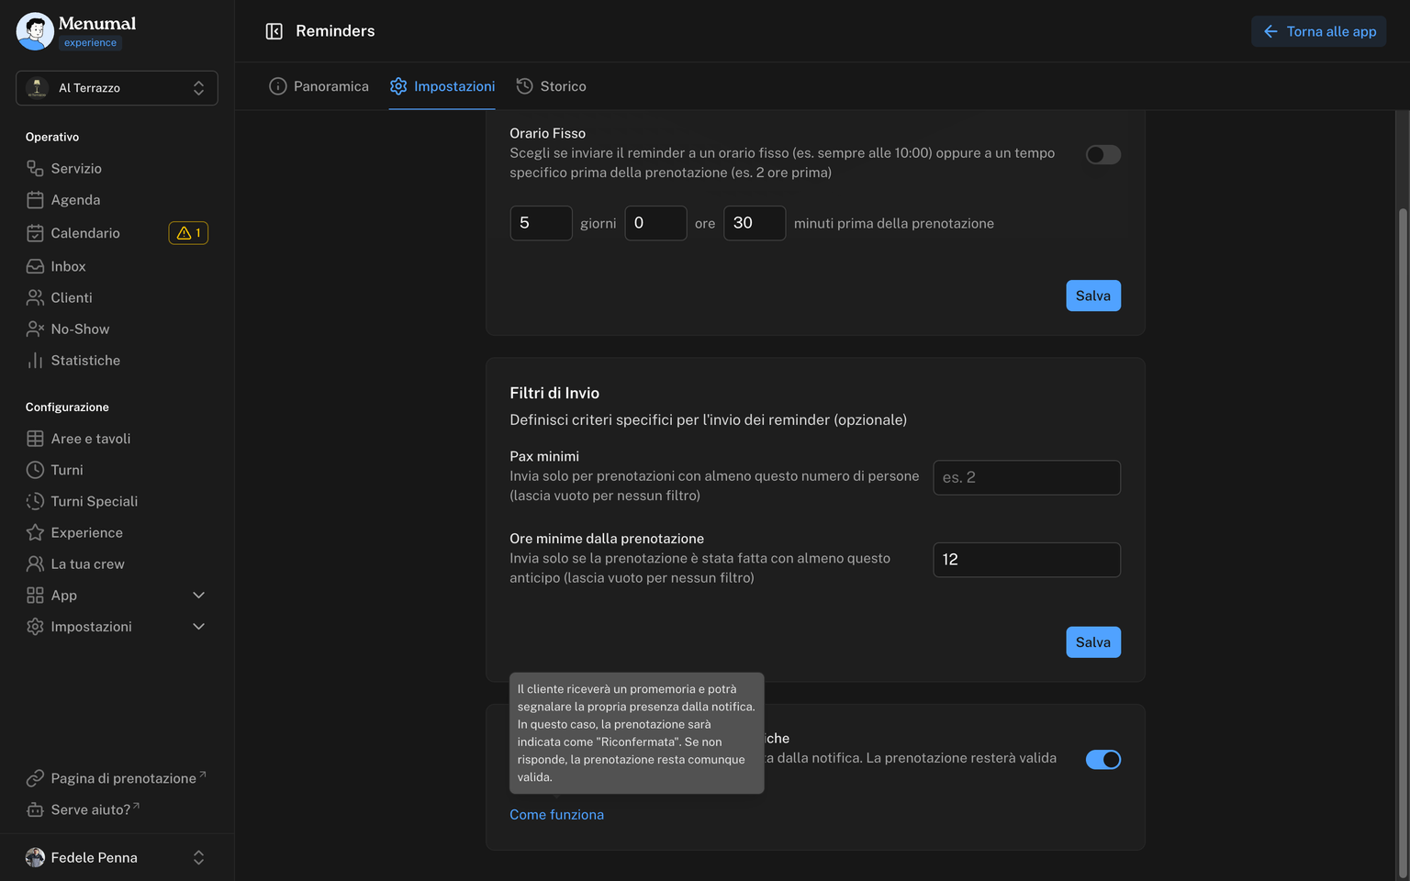Switch to the Panoramica tab
This screenshot has width=1410, height=881.
(x=319, y=86)
